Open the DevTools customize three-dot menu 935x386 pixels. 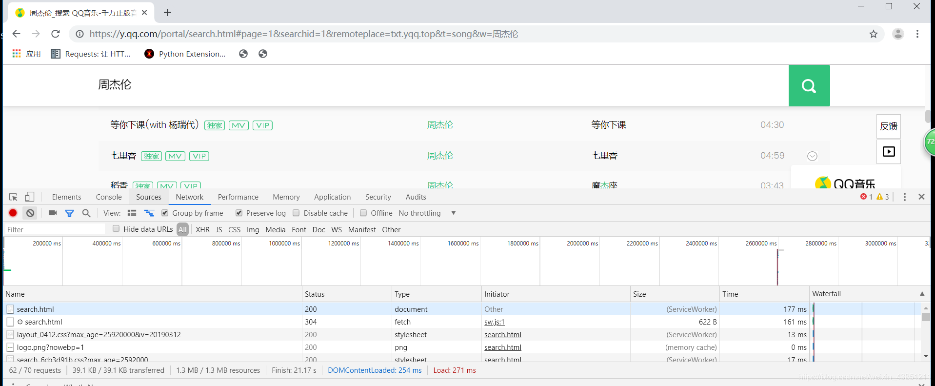(x=905, y=197)
